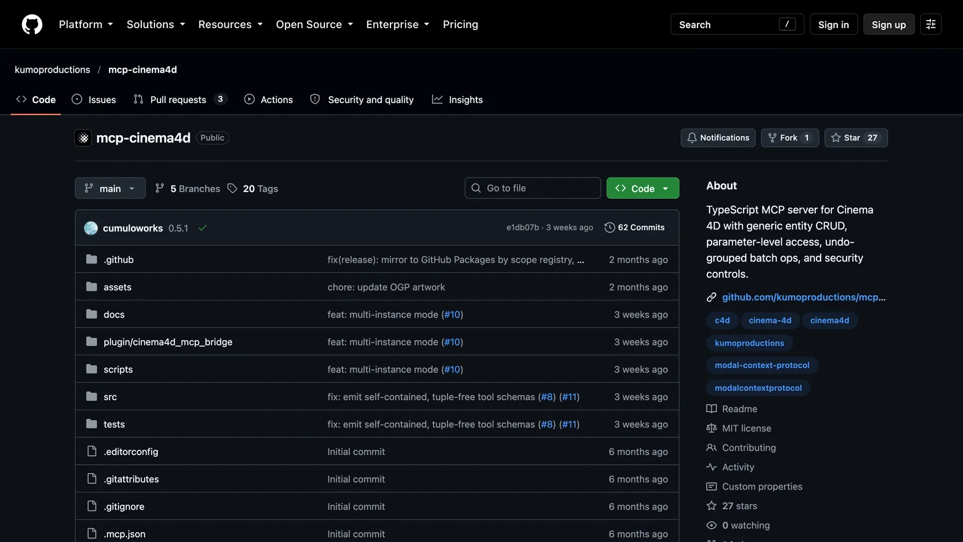View the green commit status checkmark

[203, 228]
